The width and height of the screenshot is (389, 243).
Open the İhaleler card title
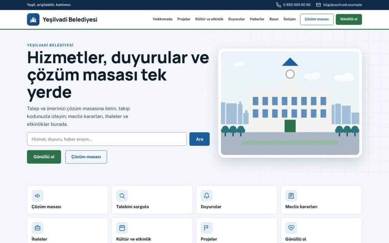pos(39,239)
